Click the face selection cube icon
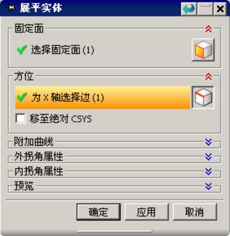Image resolution: width=230 pixels, height=236 pixels. click(203, 50)
